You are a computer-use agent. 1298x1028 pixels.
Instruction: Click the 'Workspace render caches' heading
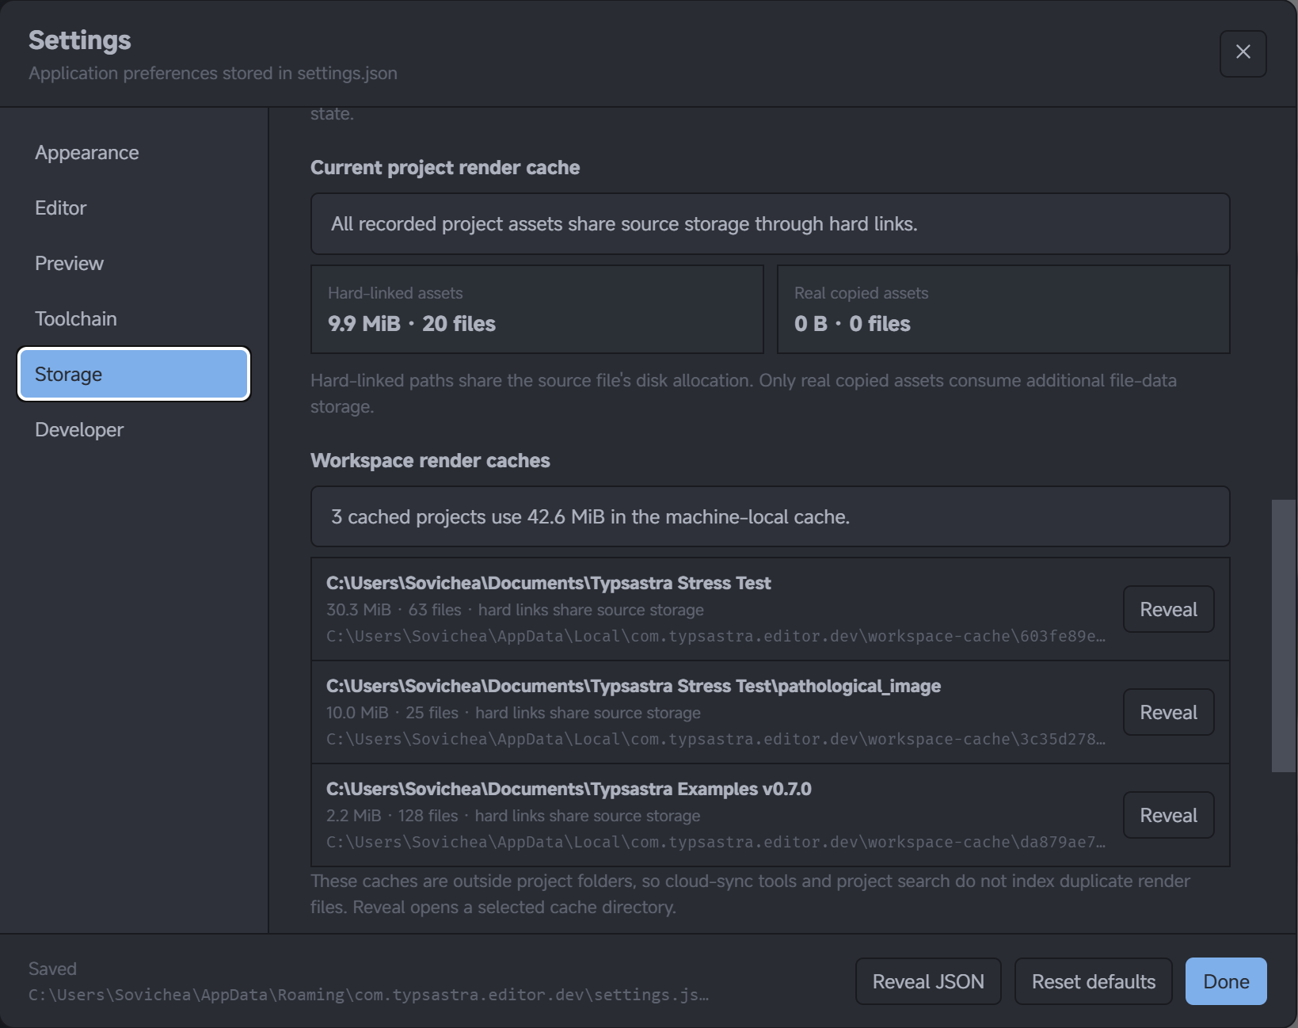(430, 461)
